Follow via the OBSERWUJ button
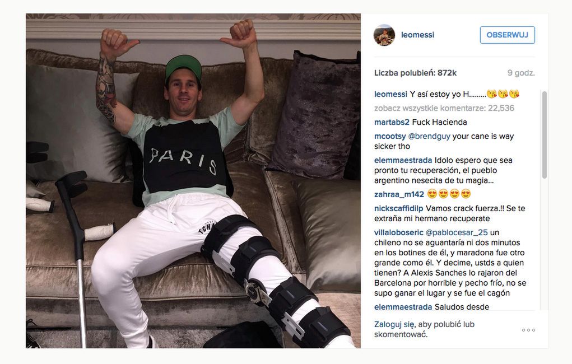 point(507,35)
